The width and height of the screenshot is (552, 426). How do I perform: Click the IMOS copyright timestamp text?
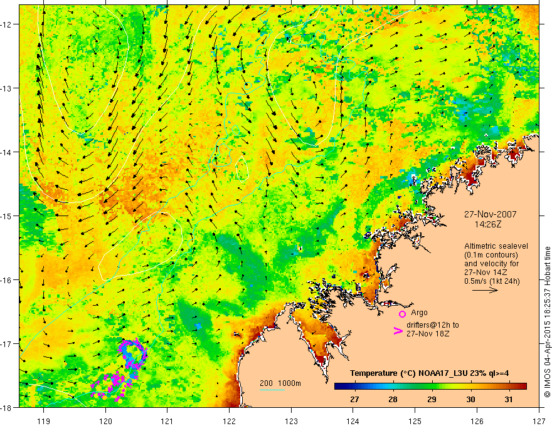[x=547, y=322]
